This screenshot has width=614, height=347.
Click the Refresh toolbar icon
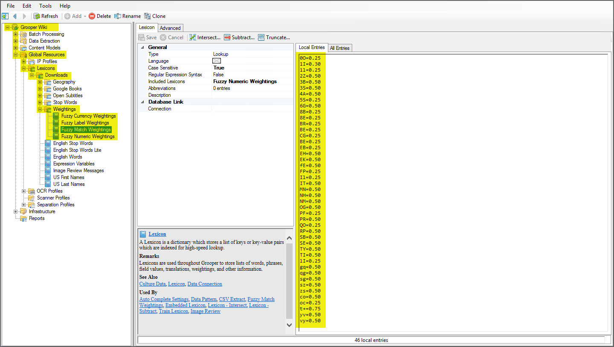(37, 16)
